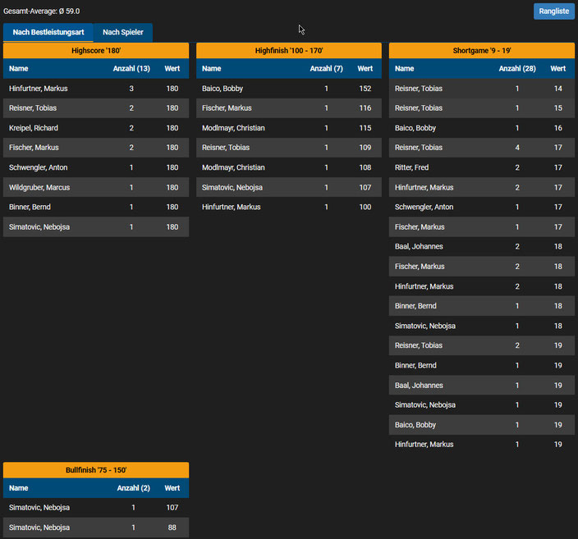Select Reisner, Tobias with value 15
Screen dimensions: 578x539
pyautogui.click(x=482, y=108)
